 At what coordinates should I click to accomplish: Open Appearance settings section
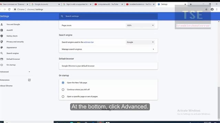click(11, 47)
